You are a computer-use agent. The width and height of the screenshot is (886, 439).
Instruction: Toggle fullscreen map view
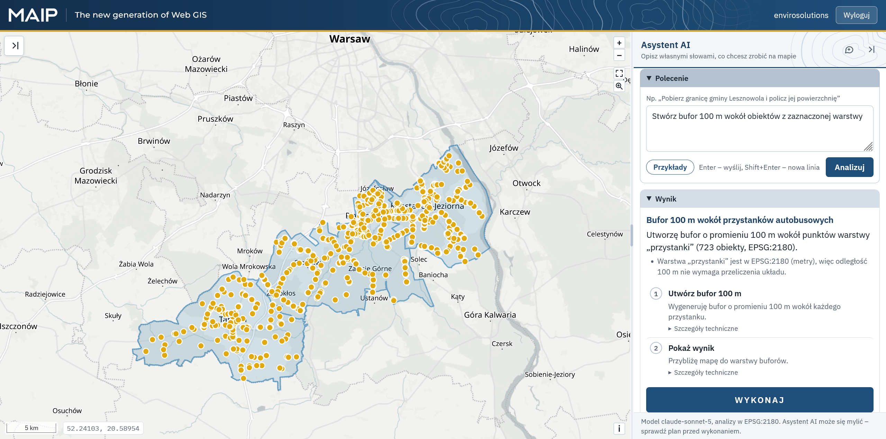click(x=619, y=73)
